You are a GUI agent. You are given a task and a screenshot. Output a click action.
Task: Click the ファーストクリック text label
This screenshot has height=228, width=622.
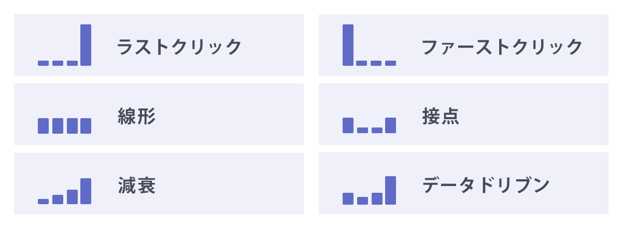point(502,47)
